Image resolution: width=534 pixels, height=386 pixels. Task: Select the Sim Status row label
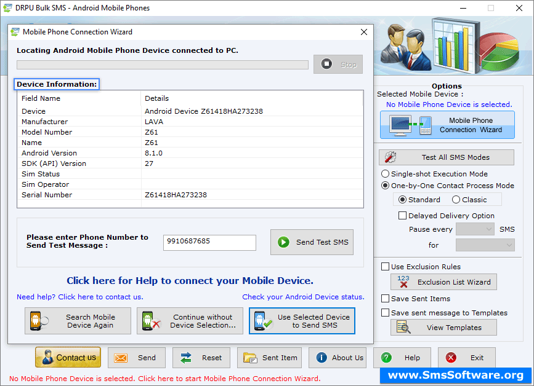pos(41,174)
